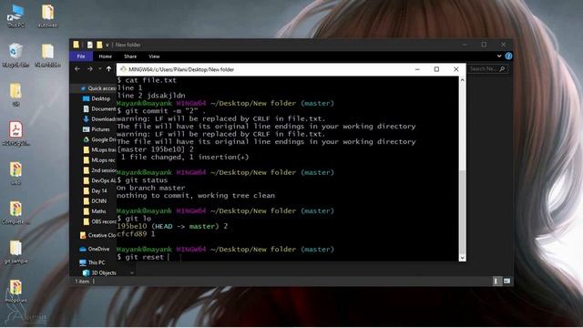Expand Explorer ribbon with chevron
This screenshot has height=328, width=583.
click(499, 56)
